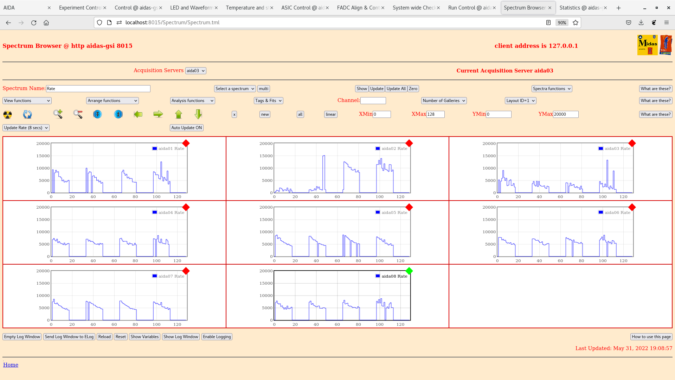The height and width of the screenshot is (380, 675).
Task: Click the green right arrow icon
Action: point(158,114)
